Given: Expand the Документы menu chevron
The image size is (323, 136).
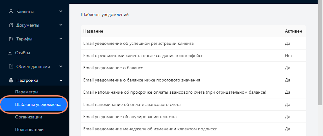Looking at the screenshot, I should 61,25.
